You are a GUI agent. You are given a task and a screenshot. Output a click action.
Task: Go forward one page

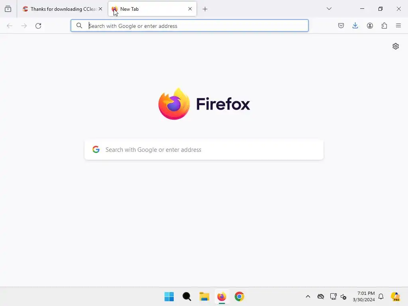pyautogui.click(x=24, y=26)
